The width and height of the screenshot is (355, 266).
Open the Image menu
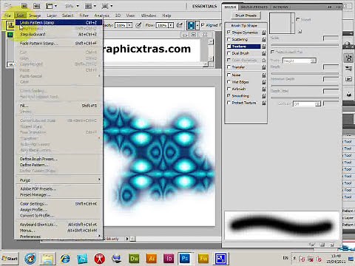tap(35, 16)
